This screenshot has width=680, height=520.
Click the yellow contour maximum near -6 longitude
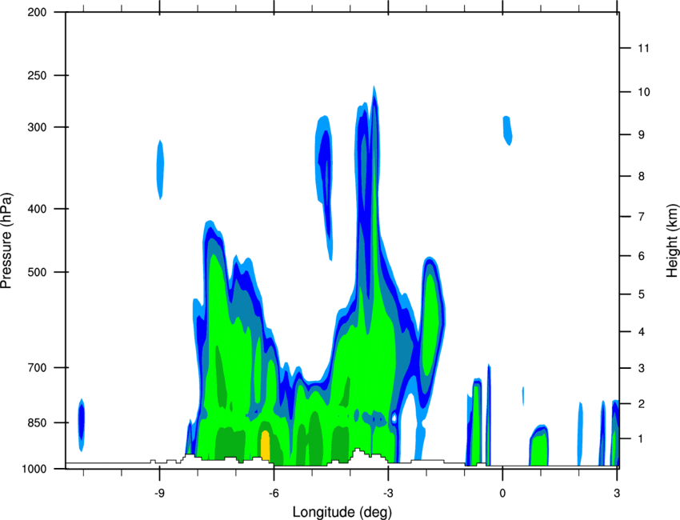pyautogui.click(x=266, y=446)
